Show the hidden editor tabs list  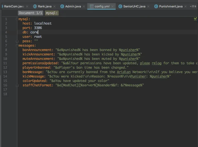193,6
